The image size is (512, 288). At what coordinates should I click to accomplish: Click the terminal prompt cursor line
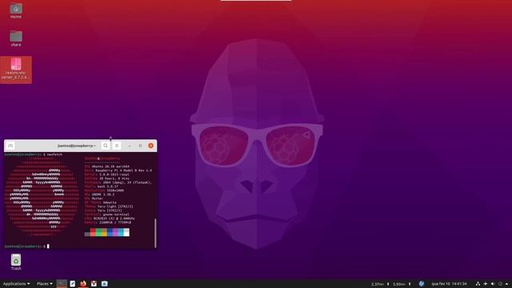coord(26,246)
